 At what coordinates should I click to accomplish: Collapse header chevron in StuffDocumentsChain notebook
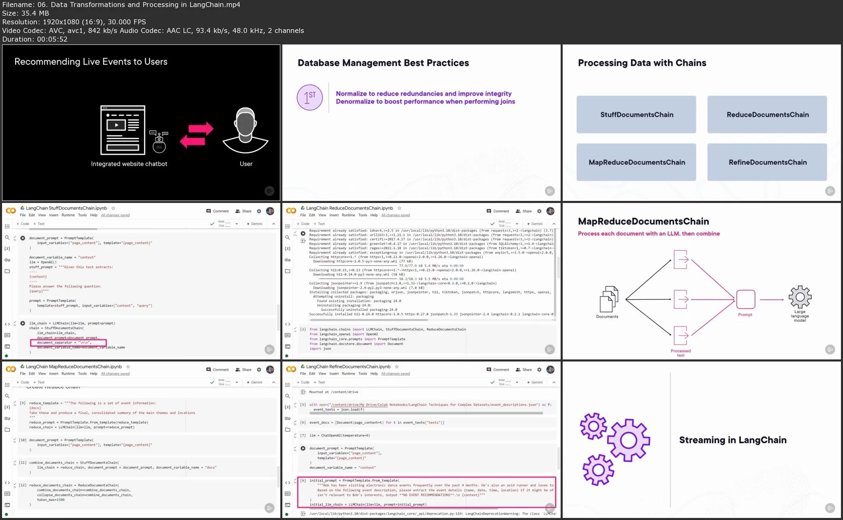coord(274,224)
